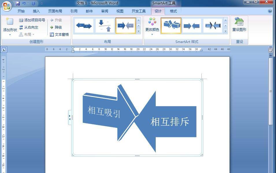Click the 添加形状 shape icon
The image size is (276, 173).
pos(10,21)
